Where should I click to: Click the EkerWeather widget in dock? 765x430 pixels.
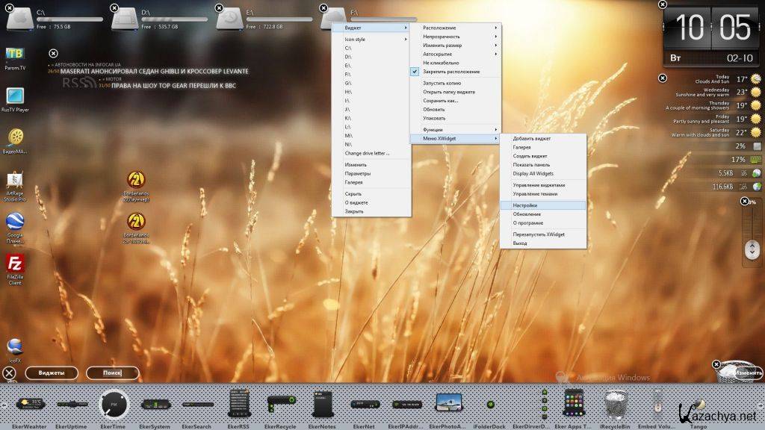tap(30, 404)
